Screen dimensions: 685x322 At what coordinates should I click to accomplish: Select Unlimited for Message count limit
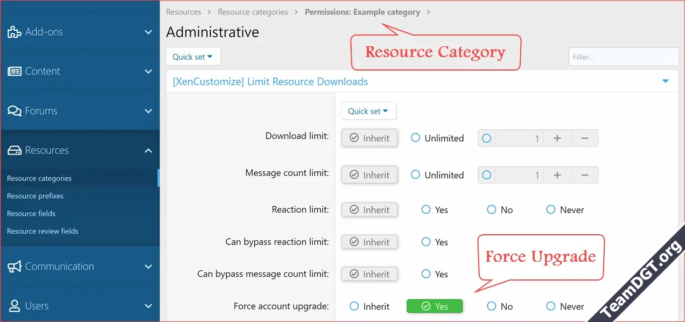pyautogui.click(x=437, y=175)
